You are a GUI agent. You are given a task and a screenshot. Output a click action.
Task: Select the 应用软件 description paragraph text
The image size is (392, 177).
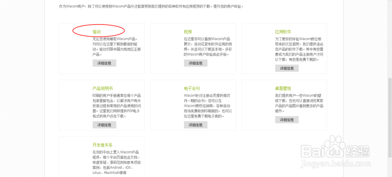(x=298, y=49)
